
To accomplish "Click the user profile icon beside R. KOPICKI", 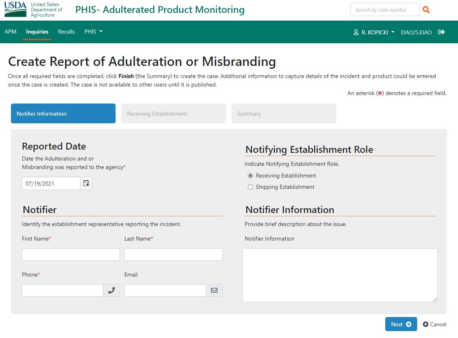I will pyautogui.click(x=356, y=32).
